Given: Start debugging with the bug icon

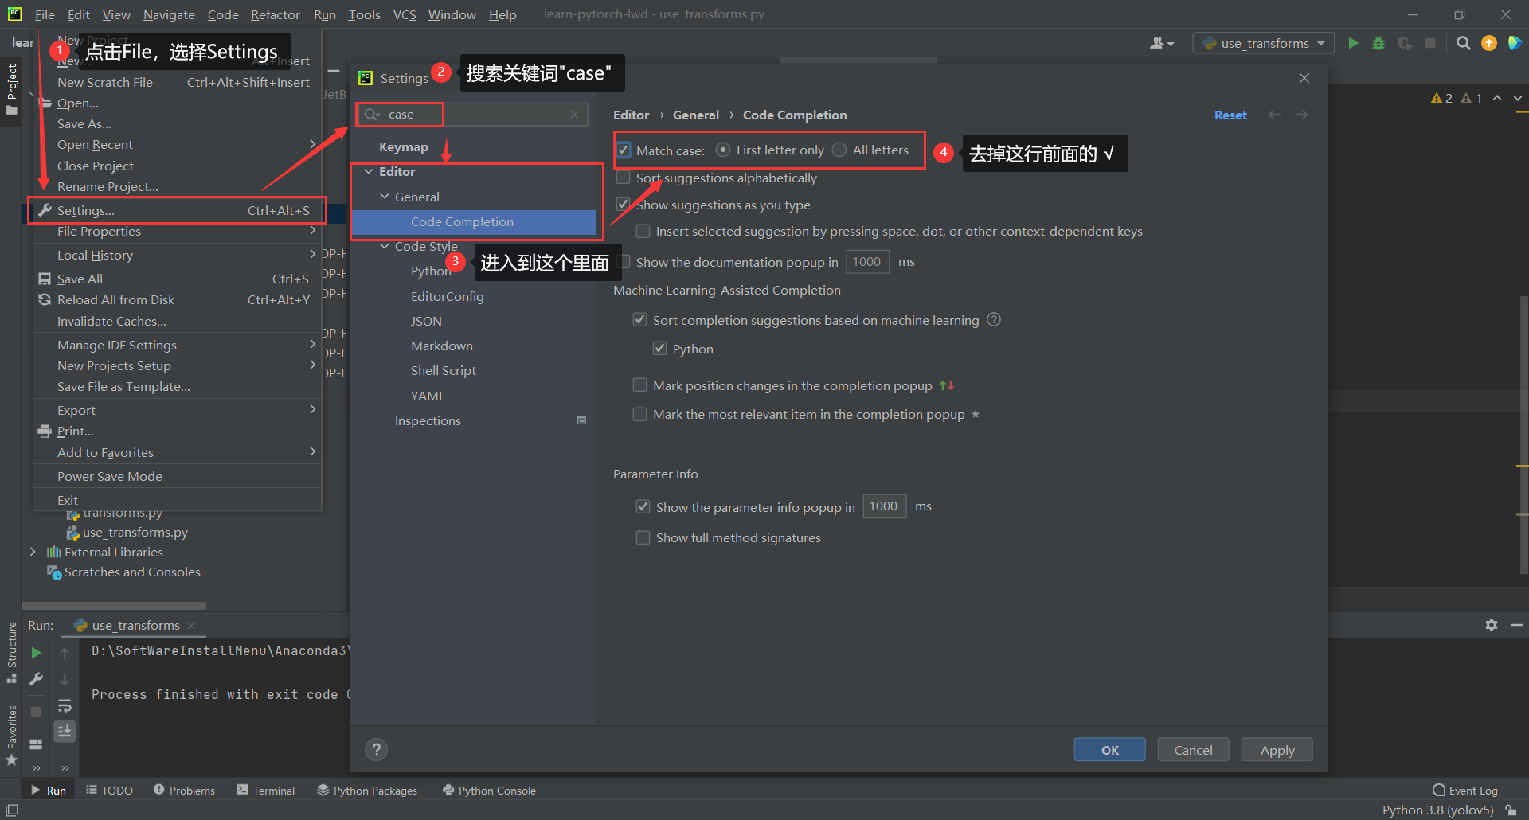Looking at the screenshot, I should pos(1378,43).
